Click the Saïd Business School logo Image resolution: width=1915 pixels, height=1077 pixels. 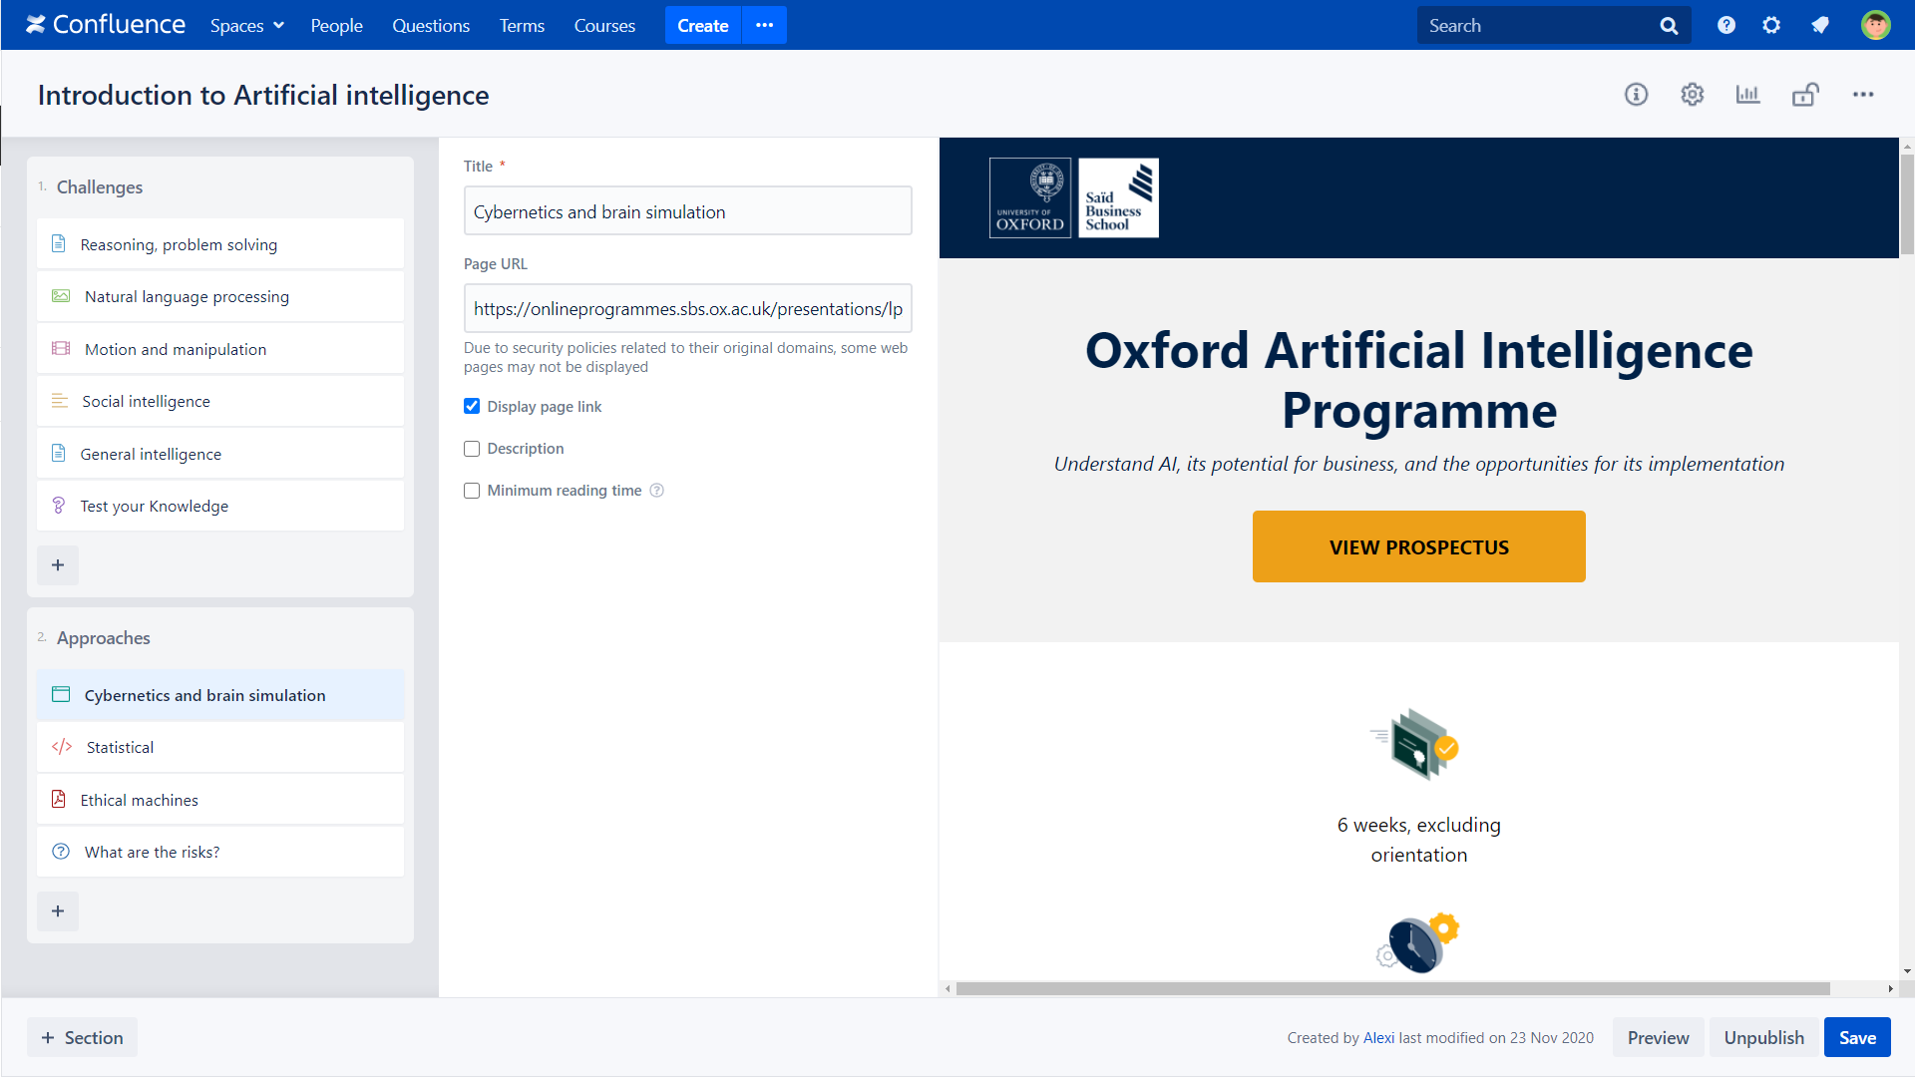(1118, 197)
